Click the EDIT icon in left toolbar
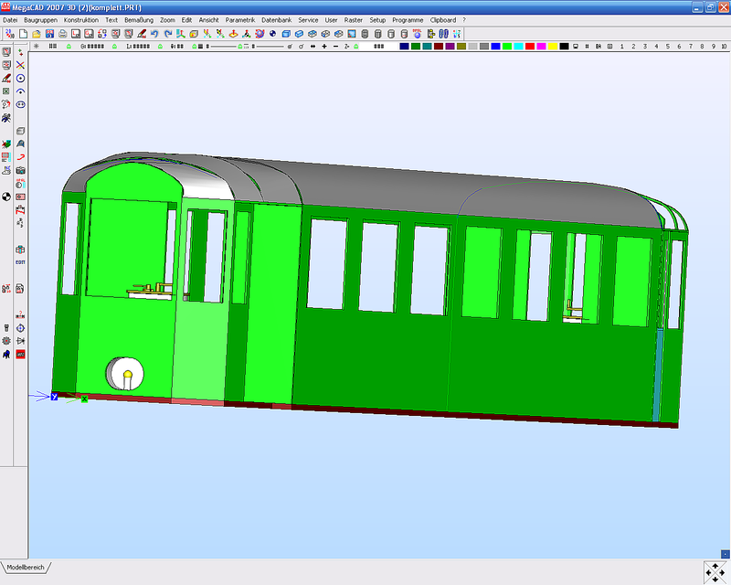The width and height of the screenshot is (731, 585). [x=20, y=262]
